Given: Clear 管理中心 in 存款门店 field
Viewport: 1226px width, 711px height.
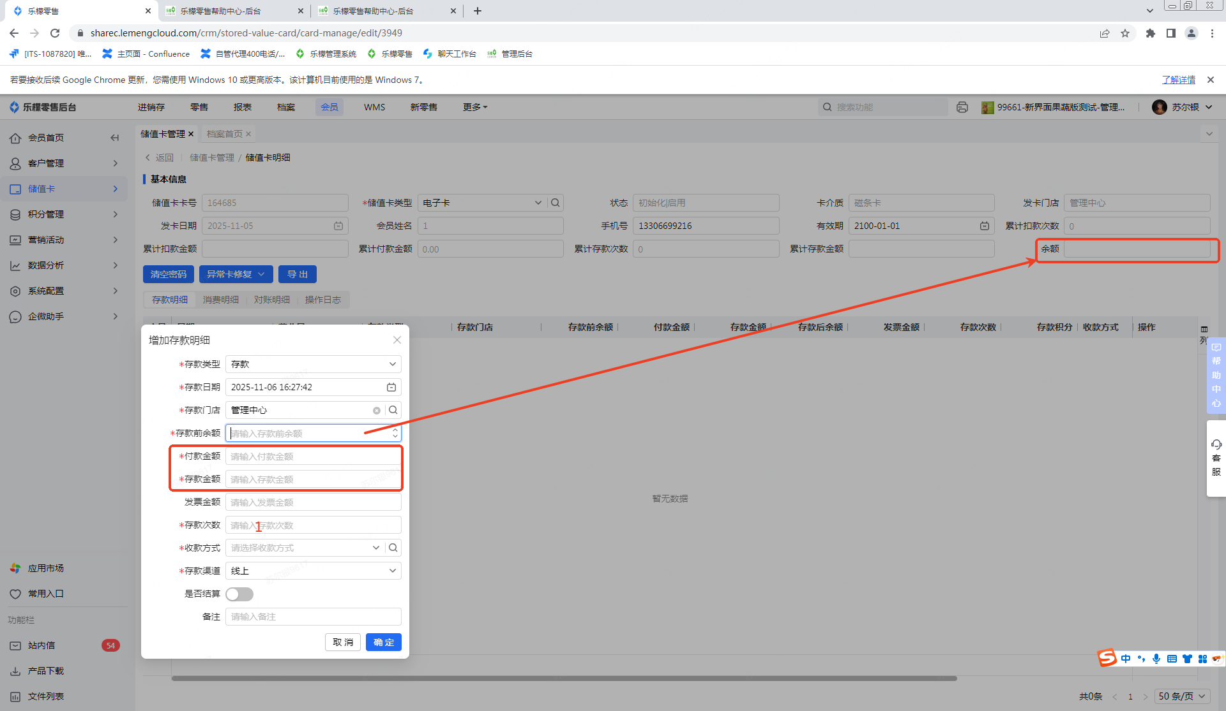Looking at the screenshot, I should [377, 411].
